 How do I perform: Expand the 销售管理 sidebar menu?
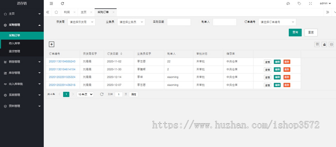pos(22,62)
